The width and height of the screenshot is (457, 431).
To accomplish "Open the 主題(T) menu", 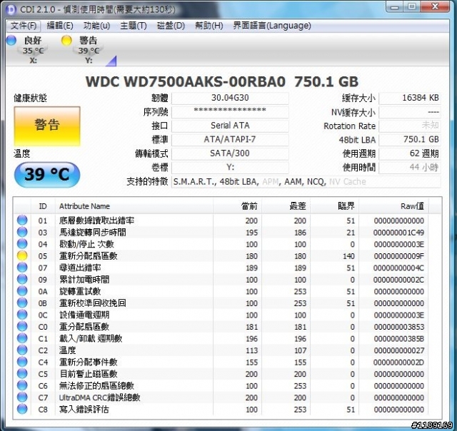I will [x=134, y=26].
